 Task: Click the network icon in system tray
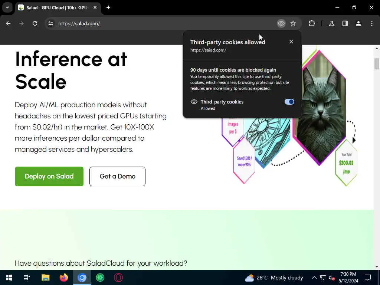[323, 278]
